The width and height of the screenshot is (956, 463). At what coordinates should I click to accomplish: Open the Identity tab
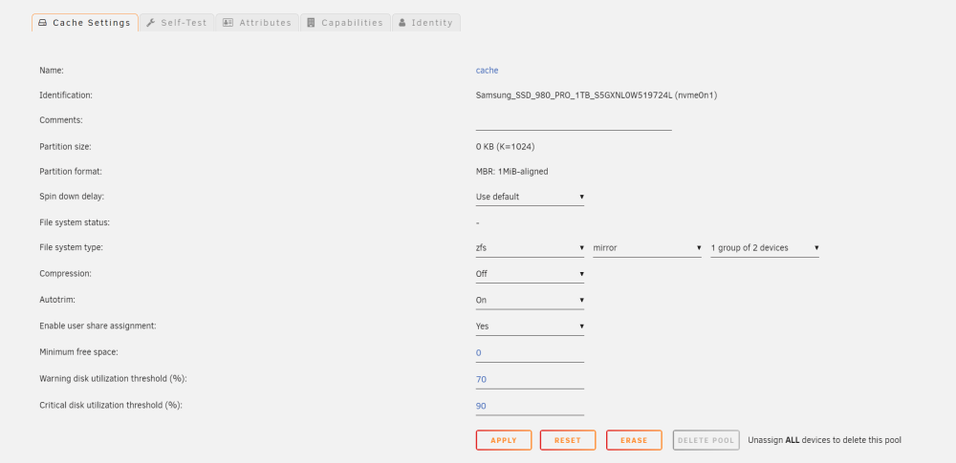426,23
